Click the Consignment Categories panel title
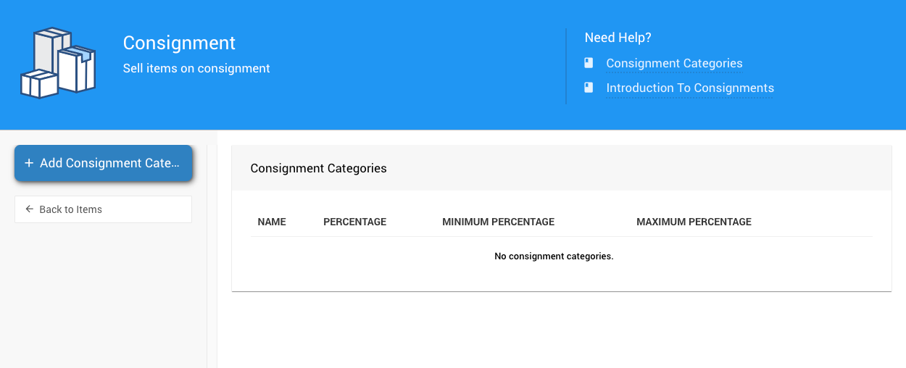Viewport: 906px width, 368px height. pyautogui.click(x=318, y=168)
